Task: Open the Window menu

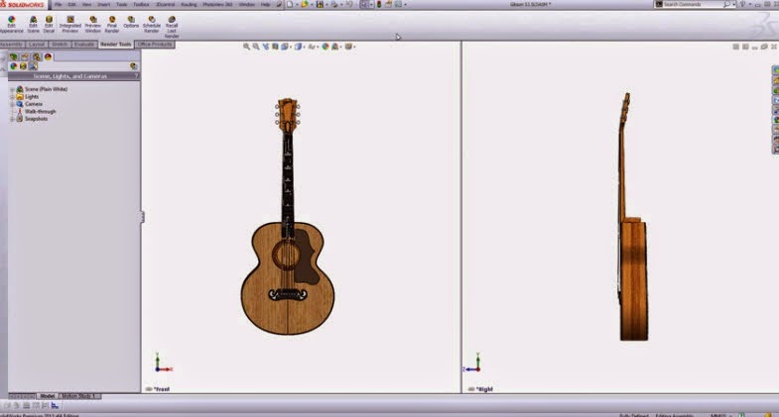Action: [247, 5]
